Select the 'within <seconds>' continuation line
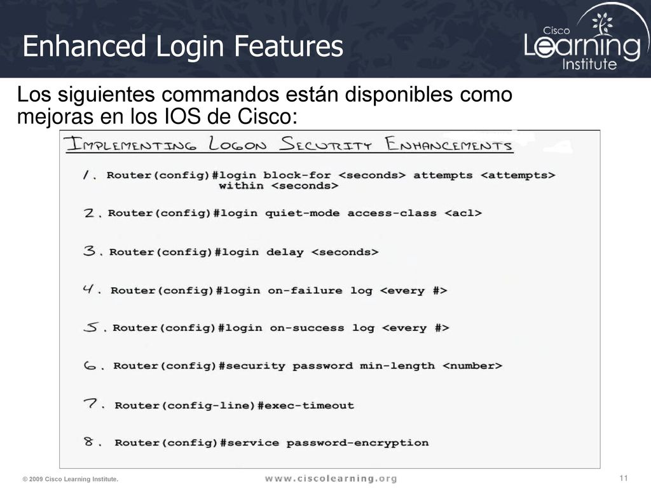 coord(278,186)
